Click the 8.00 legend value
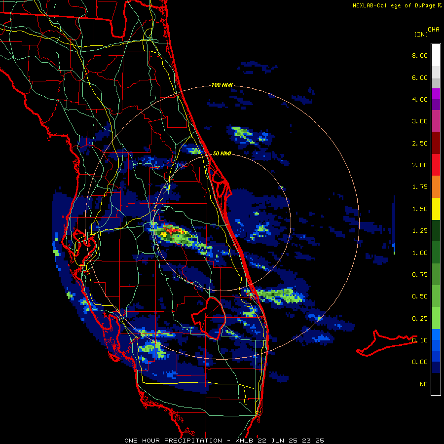 [420, 55]
